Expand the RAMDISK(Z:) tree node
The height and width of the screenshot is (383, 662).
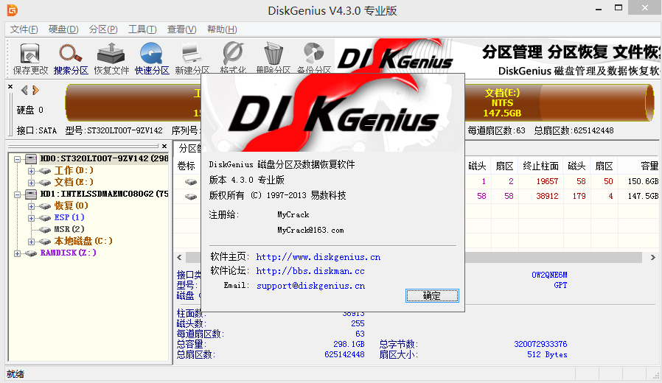[x=17, y=253]
